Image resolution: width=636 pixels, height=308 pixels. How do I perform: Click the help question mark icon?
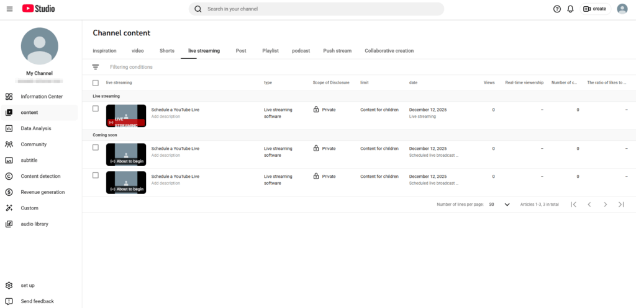click(556, 9)
